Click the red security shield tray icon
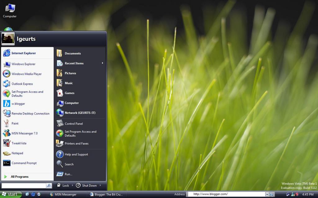318x198 pixels. click(297, 194)
